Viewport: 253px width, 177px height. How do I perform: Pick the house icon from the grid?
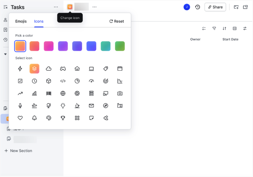click(77, 69)
